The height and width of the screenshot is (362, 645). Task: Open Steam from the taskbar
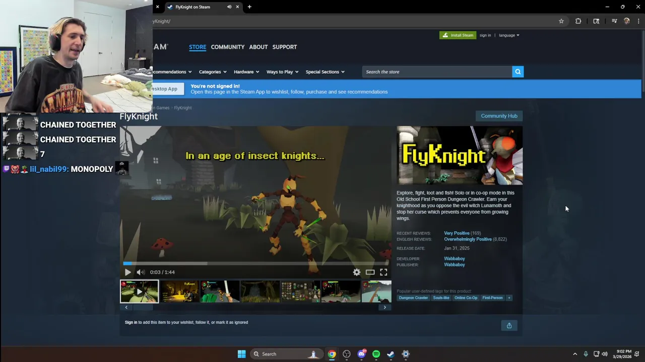(x=391, y=354)
